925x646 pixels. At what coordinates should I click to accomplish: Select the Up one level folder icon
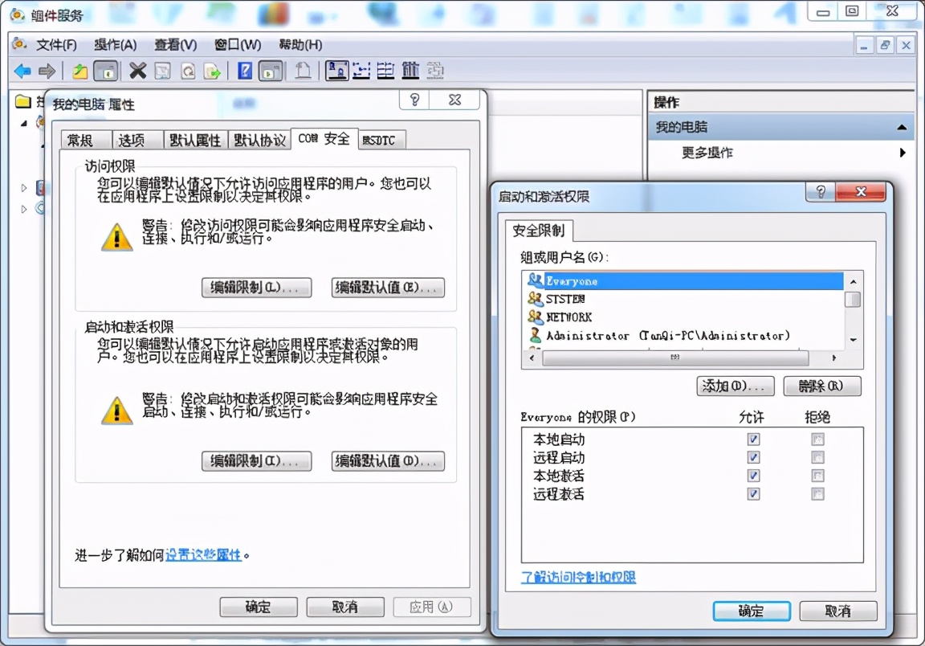click(79, 71)
